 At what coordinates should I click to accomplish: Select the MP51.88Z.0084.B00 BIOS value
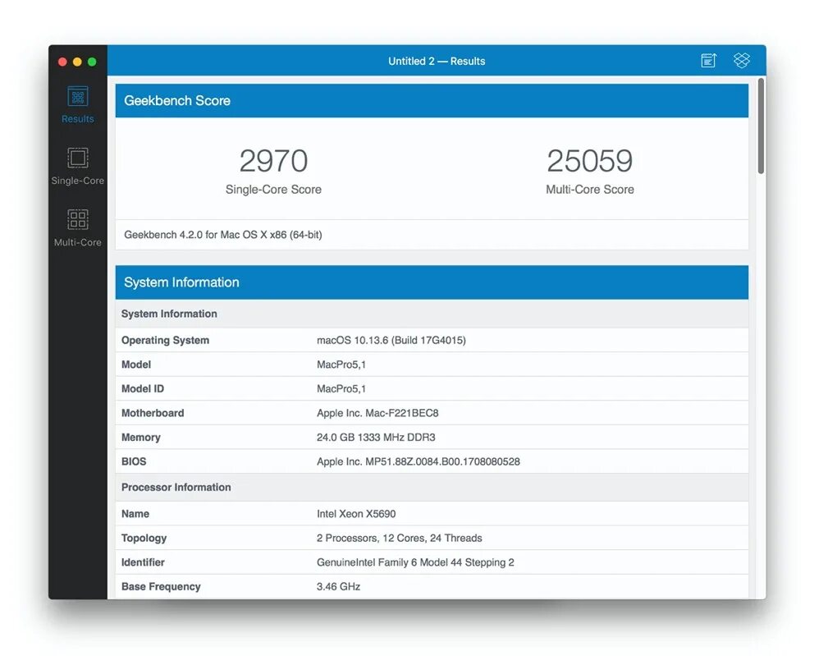(419, 461)
